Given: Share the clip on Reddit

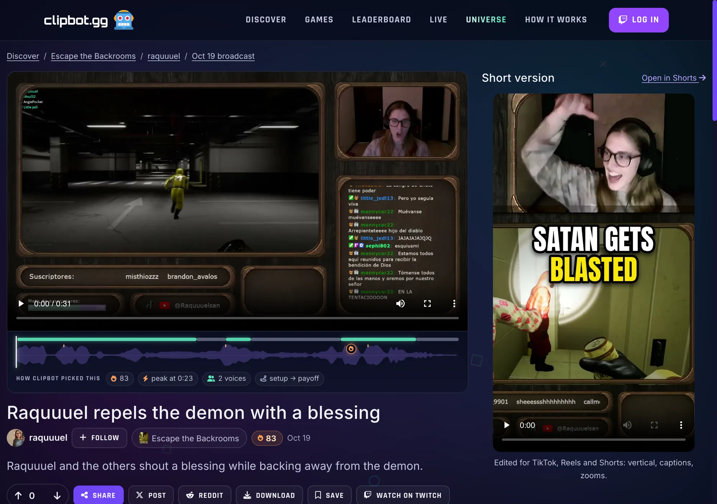Looking at the screenshot, I should pyautogui.click(x=205, y=495).
